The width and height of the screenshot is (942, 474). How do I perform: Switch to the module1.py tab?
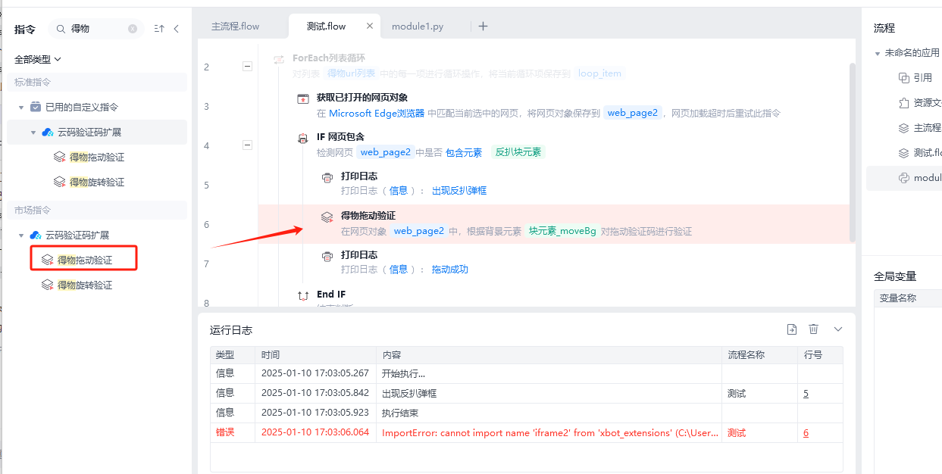click(418, 27)
